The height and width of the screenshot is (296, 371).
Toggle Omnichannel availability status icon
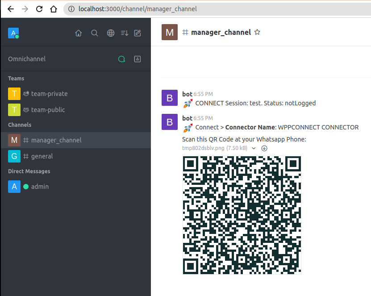[121, 59]
